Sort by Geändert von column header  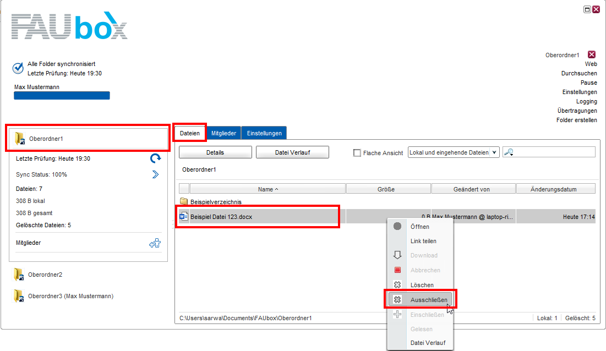[473, 189]
